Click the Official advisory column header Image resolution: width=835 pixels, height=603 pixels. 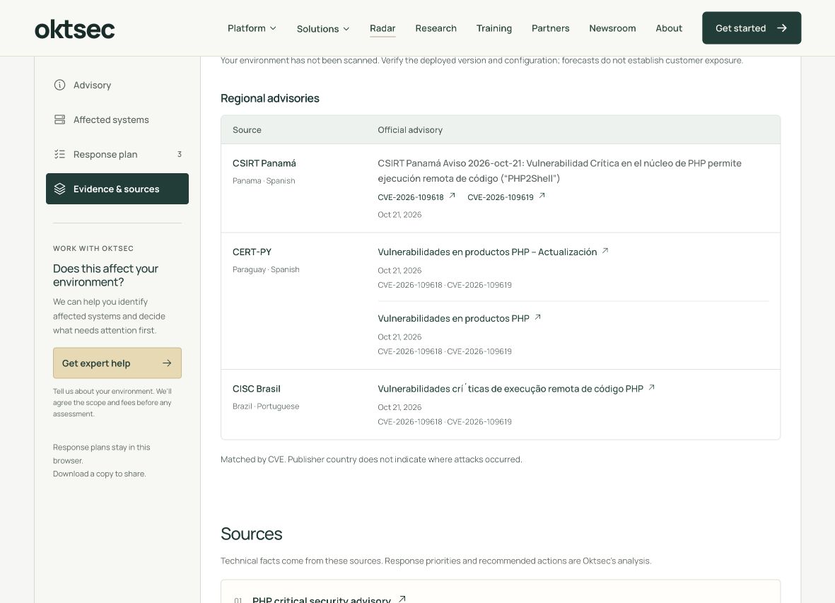[x=410, y=130]
